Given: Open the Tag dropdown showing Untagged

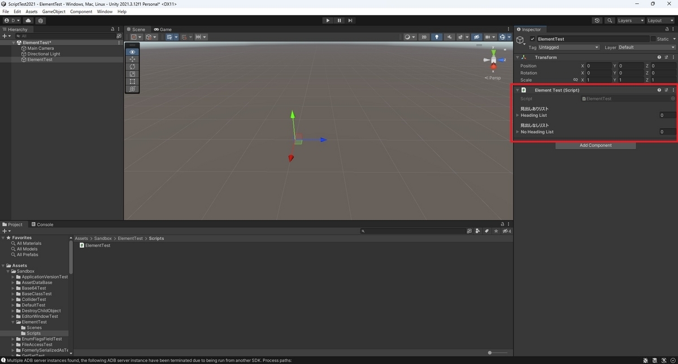Looking at the screenshot, I should tap(569, 47).
